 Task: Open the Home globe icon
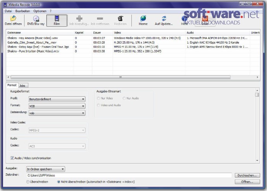(143, 18)
